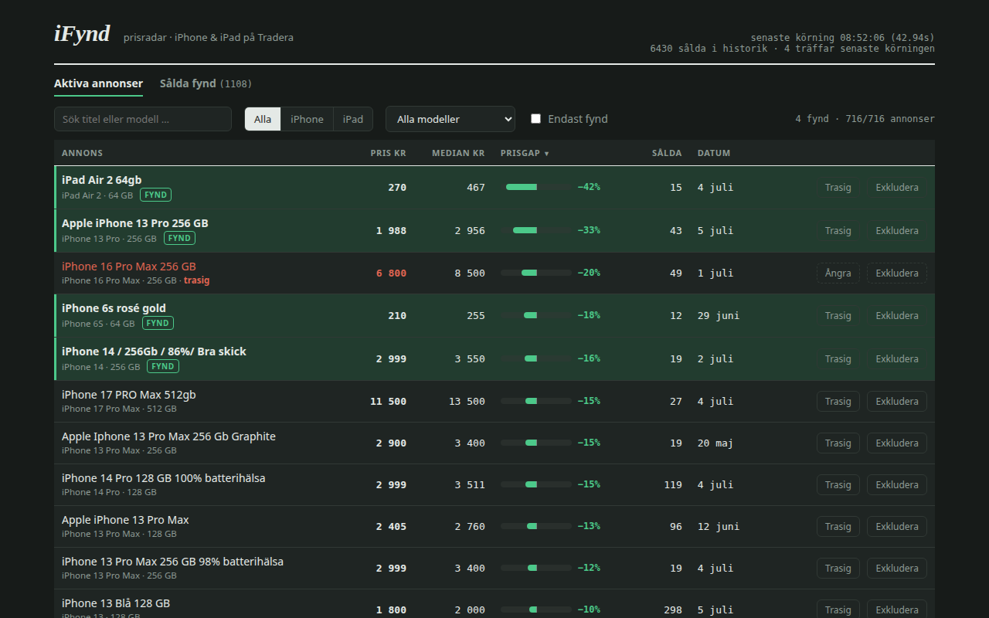
Task: Open the Alla modeller dropdown
Action: pos(450,119)
